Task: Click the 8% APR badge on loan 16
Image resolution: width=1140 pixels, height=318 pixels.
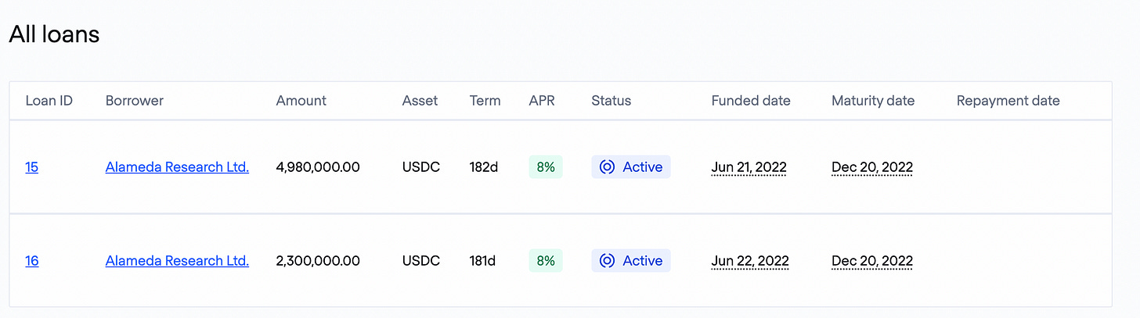Action: tap(546, 260)
